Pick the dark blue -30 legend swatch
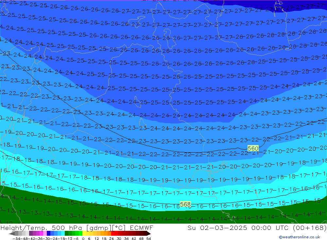Viewport: 327px width, 240px height. coord(48,233)
